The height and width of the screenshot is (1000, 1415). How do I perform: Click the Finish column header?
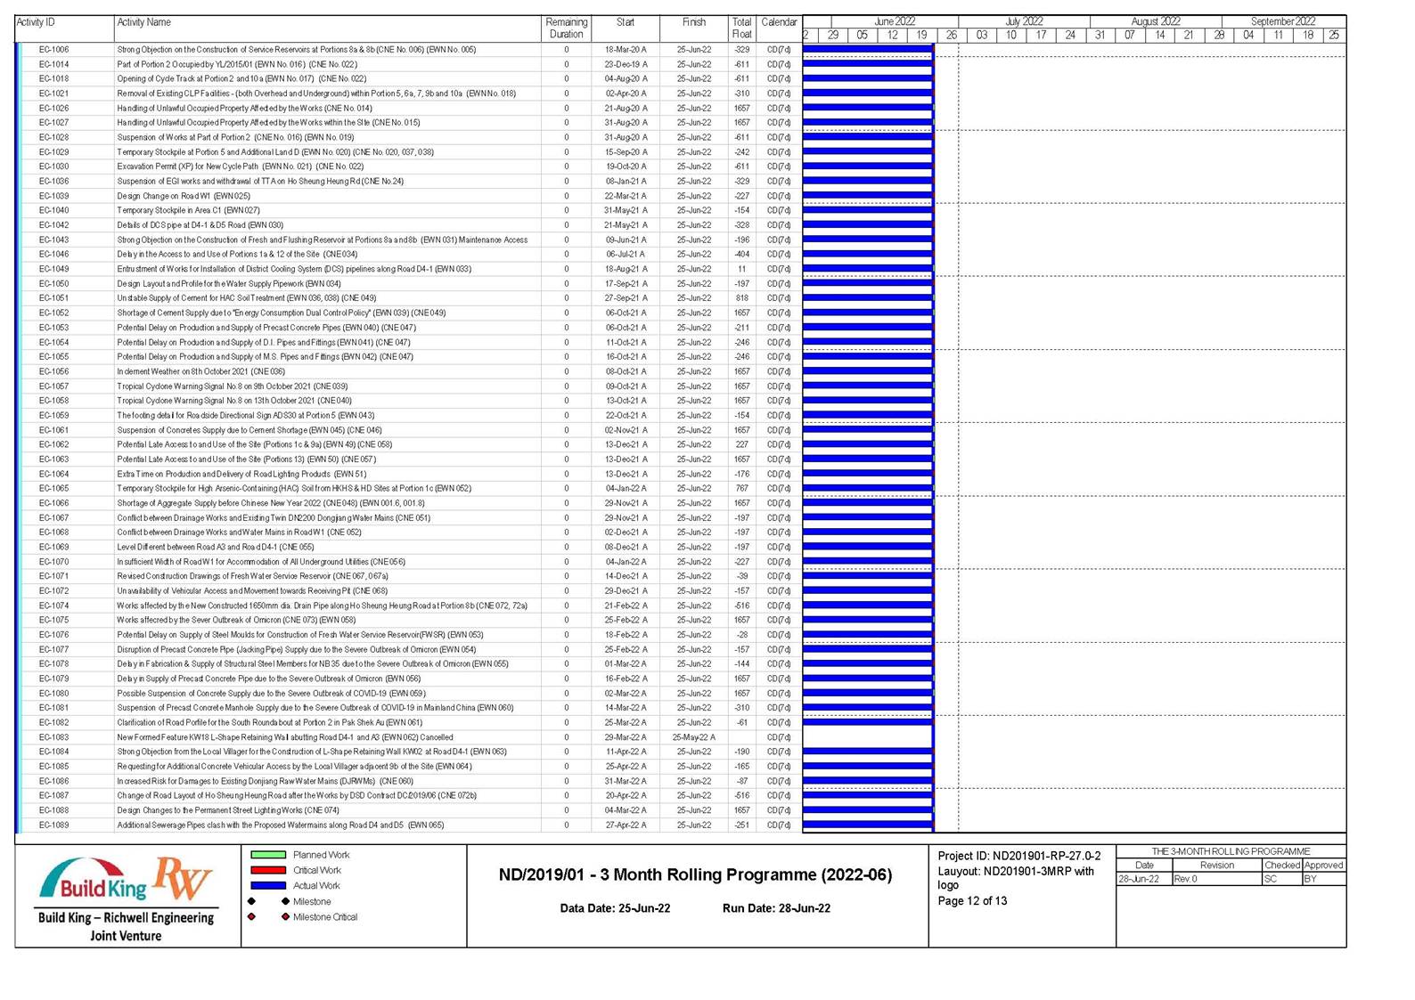pos(694,22)
